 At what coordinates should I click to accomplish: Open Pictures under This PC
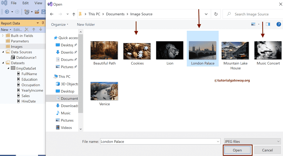pos(65,120)
